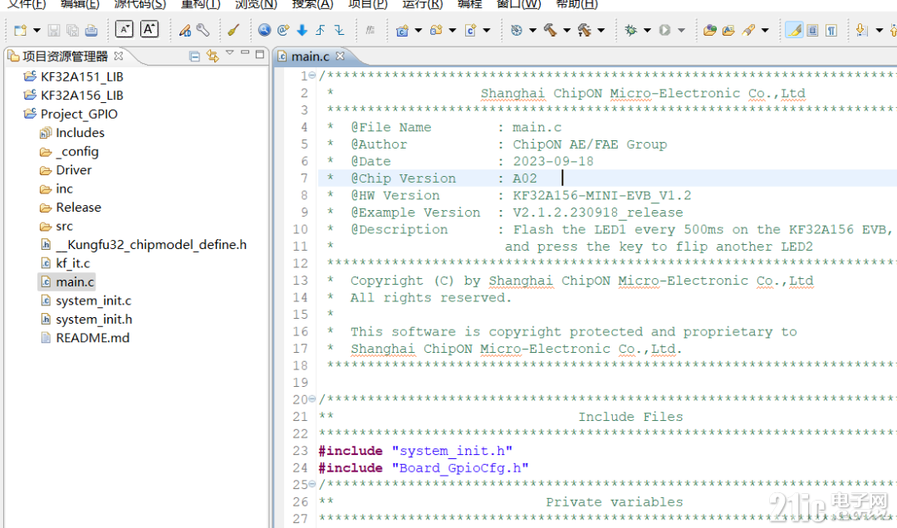Select the Includes node
897x528 pixels.
pyautogui.click(x=80, y=133)
